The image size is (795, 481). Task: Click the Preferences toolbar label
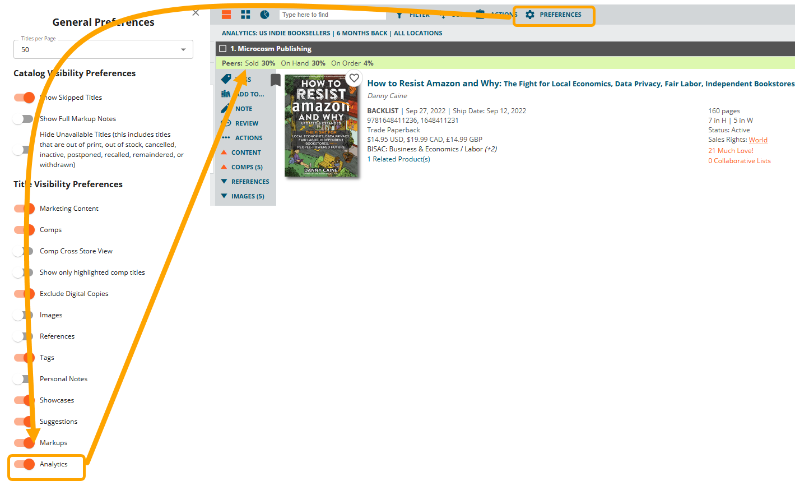point(561,15)
